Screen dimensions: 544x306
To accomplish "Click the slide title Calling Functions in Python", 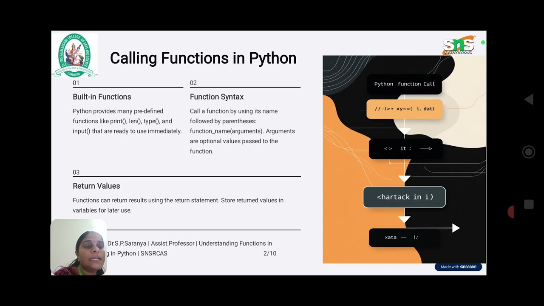I will [203, 58].
